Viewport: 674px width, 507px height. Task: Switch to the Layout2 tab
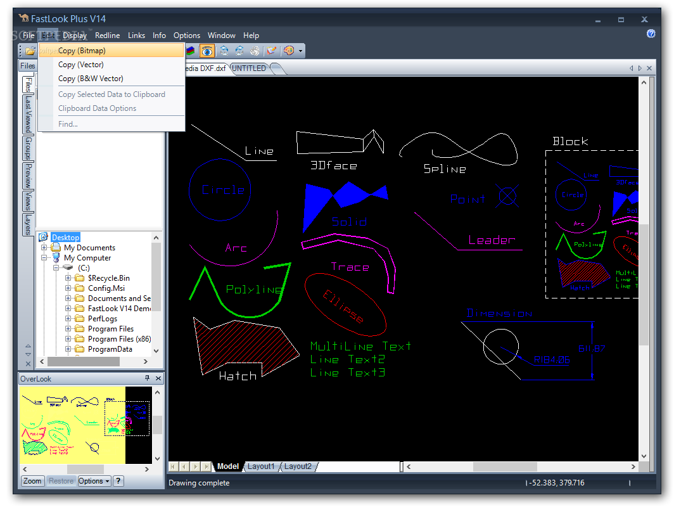298,466
